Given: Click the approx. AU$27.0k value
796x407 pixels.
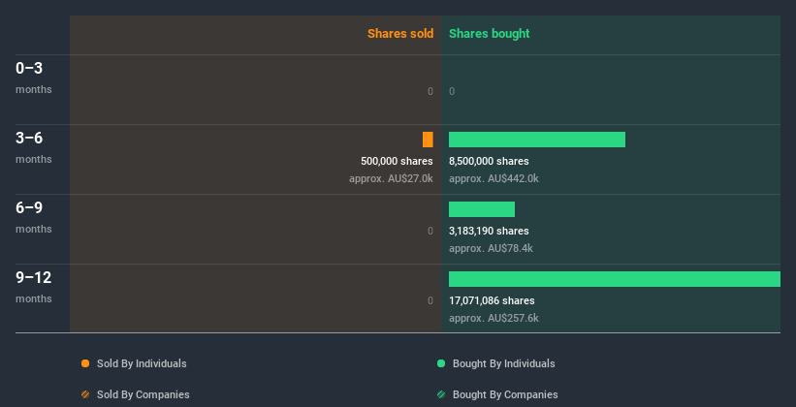Looking at the screenshot, I should click(391, 178).
